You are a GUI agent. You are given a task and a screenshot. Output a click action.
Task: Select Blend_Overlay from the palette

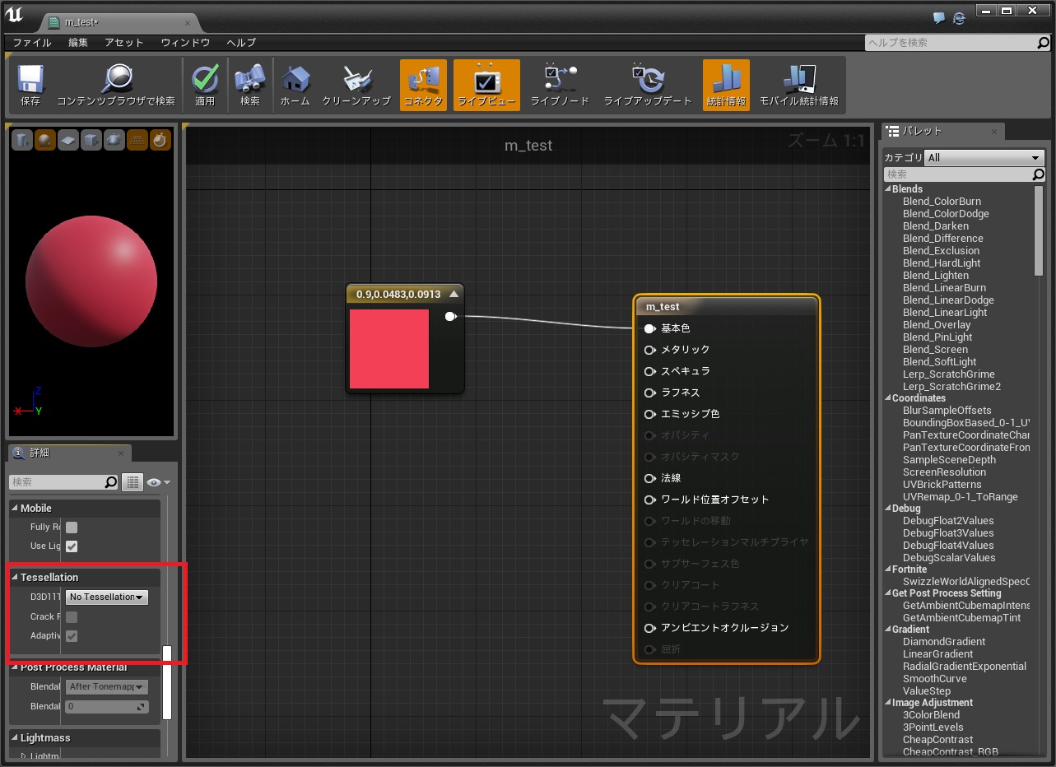(937, 324)
